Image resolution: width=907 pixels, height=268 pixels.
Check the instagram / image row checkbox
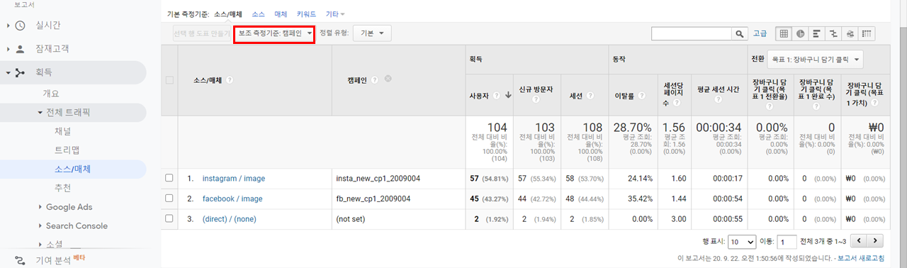pyautogui.click(x=169, y=178)
